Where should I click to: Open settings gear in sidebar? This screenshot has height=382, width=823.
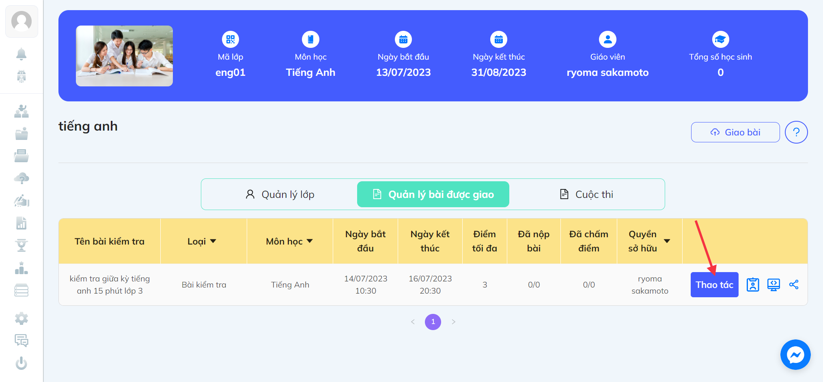pyautogui.click(x=21, y=319)
